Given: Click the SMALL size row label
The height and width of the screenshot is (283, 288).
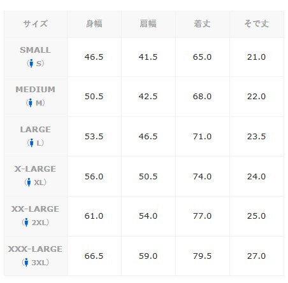Looking at the screenshot, I should tap(36, 50).
